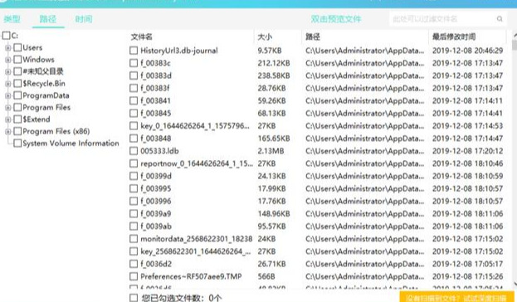Image resolution: width=517 pixels, height=302 pixels.
Task: Sort by the 文件名 column header
Action: (x=141, y=37)
